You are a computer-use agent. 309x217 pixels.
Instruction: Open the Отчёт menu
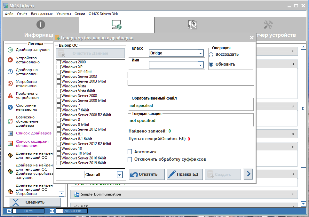(22, 14)
